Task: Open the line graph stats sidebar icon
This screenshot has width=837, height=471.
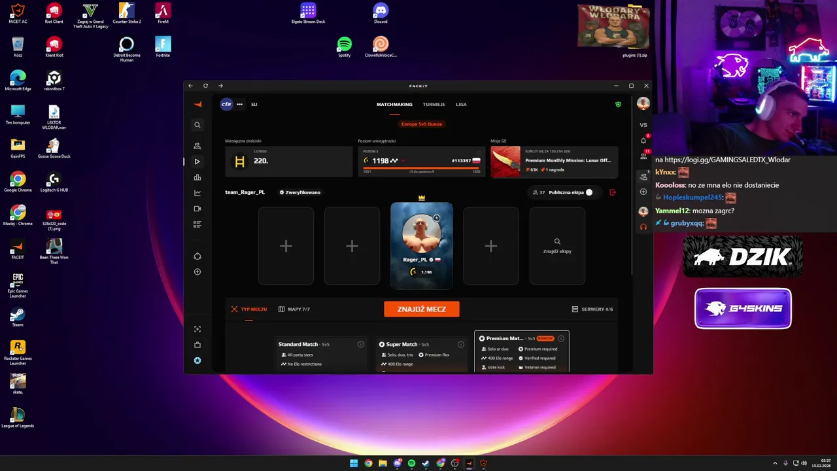Action: (x=197, y=193)
